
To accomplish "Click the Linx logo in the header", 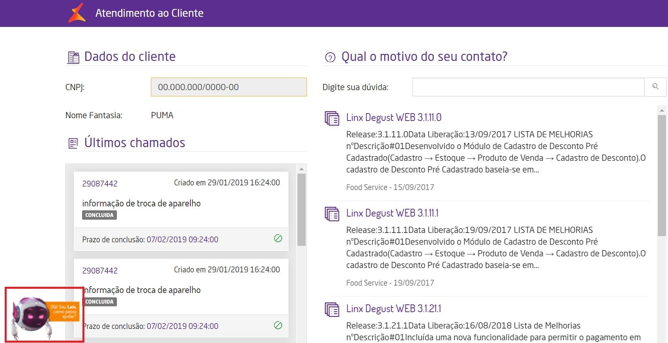I will pos(77,12).
